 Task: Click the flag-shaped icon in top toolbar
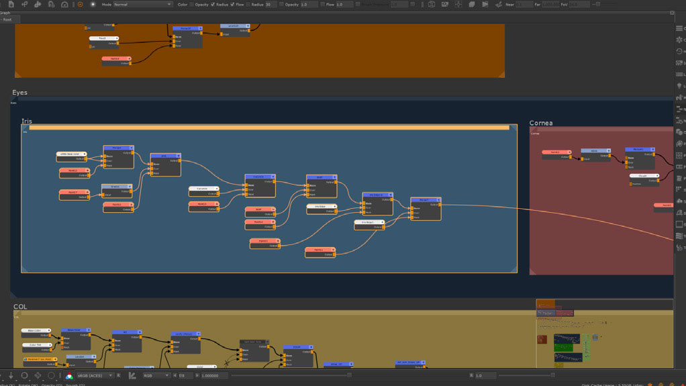coord(485,5)
